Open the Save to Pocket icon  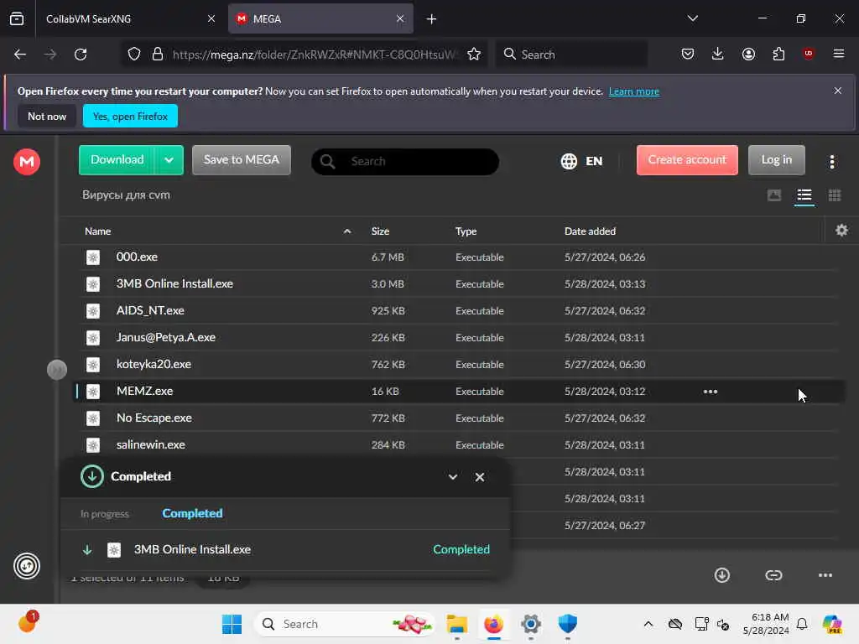[x=688, y=54]
